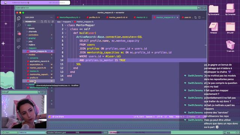Open the Source Control view with badge
Screen dimensions: 240x135
[x=19, y=33]
